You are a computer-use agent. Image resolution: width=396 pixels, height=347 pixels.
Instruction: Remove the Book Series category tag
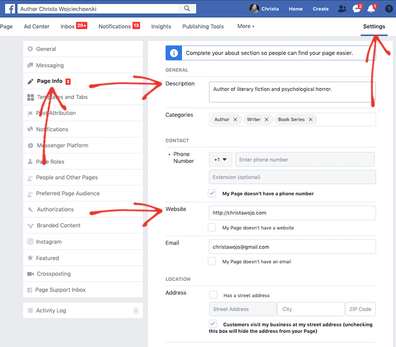point(310,119)
